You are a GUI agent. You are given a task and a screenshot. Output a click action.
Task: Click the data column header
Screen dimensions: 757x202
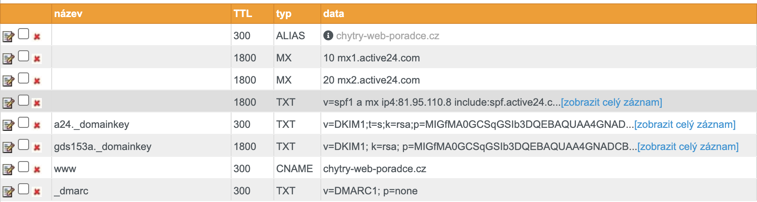click(334, 14)
